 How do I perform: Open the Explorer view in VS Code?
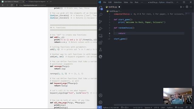(x=100, y=8)
